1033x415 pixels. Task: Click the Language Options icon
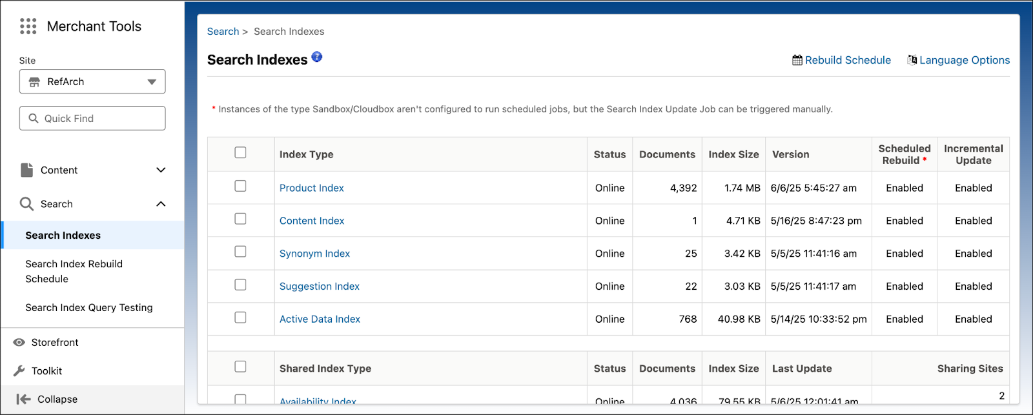click(912, 60)
